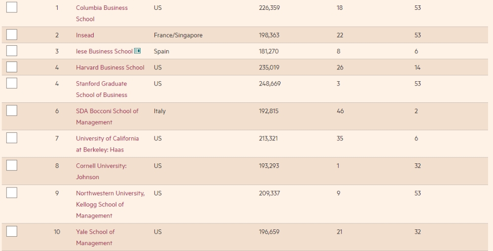Toggle the Stanford Graduate School checkbox
Screen dimensions: 493x251
click(x=12, y=83)
